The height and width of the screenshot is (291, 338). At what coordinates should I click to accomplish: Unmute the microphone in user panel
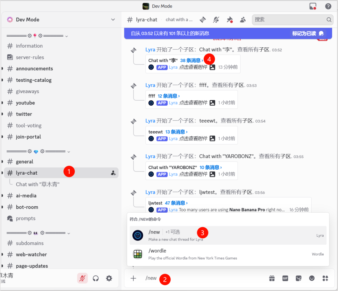tap(83, 278)
